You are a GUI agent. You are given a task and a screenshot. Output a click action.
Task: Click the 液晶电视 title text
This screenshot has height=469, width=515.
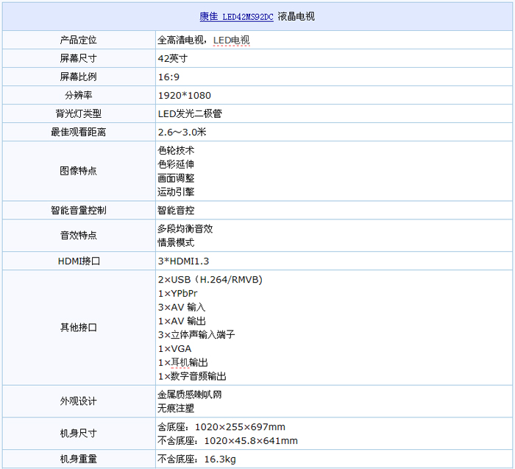[296, 16]
